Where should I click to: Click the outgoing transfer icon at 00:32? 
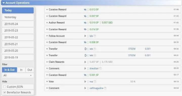pos(86,49)
